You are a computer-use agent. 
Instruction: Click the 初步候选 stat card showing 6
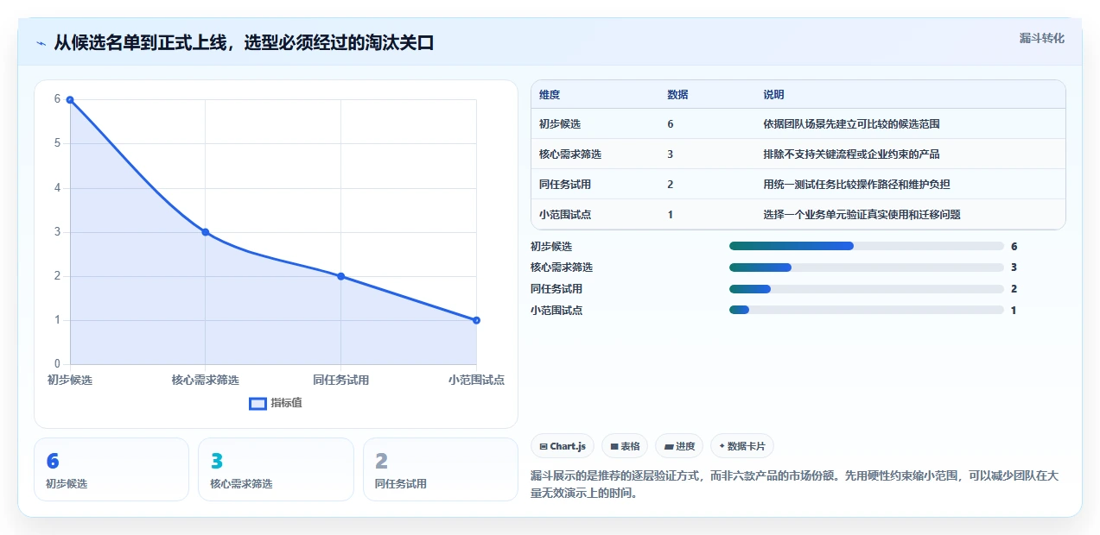pyautogui.click(x=111, y=469)
